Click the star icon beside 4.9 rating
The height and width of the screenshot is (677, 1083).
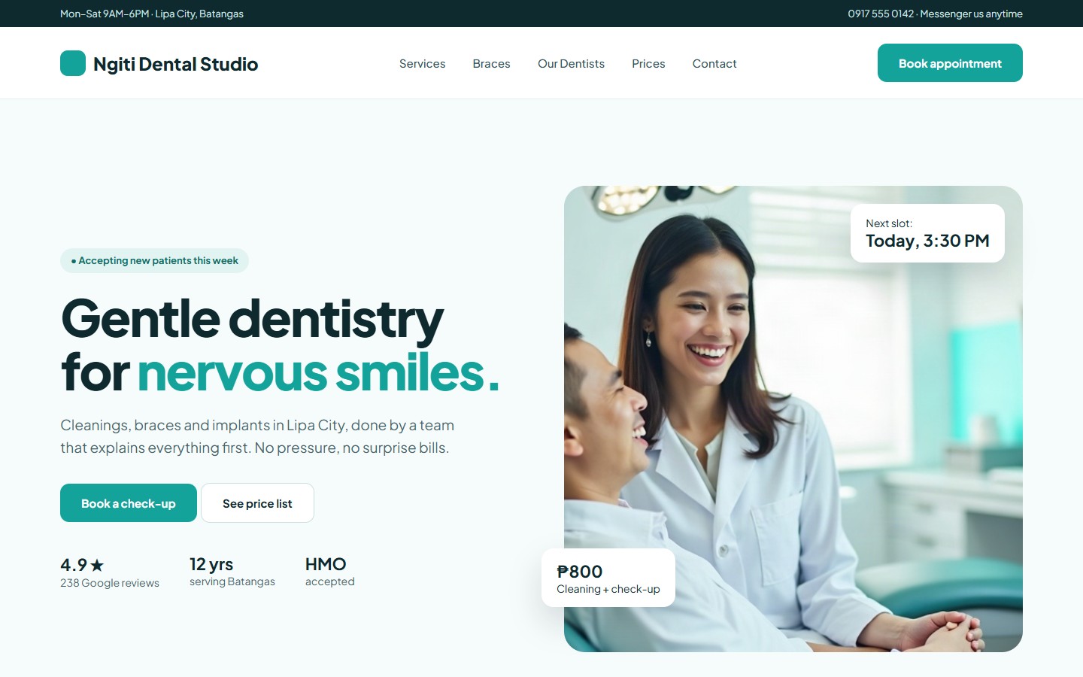[97, 565]
